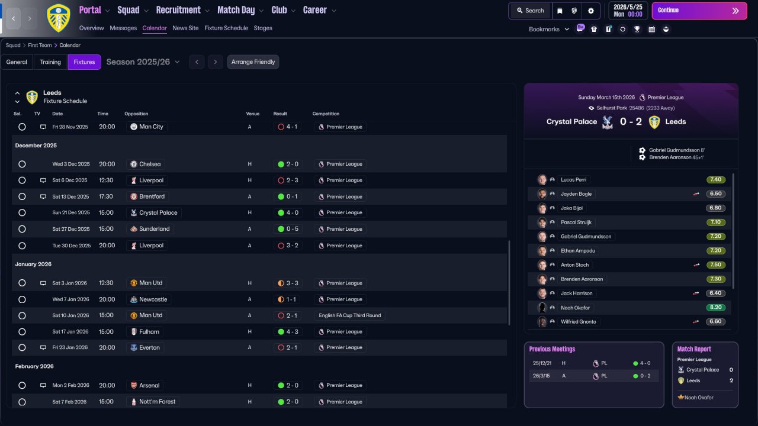Click the Newcastle badge in the fixture list
Image resolution: width=758 pixels, height=426 pixels.
tap(134, 299)
